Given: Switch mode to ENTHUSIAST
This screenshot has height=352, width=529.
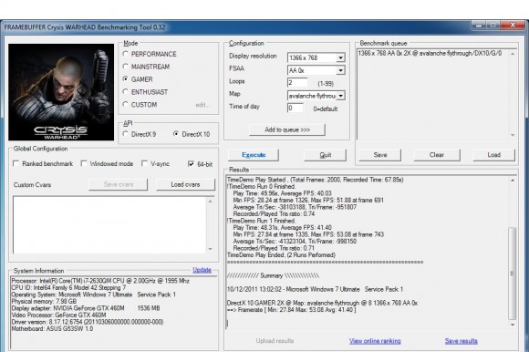Looking at the screenshot, I should tap(126, 92).
